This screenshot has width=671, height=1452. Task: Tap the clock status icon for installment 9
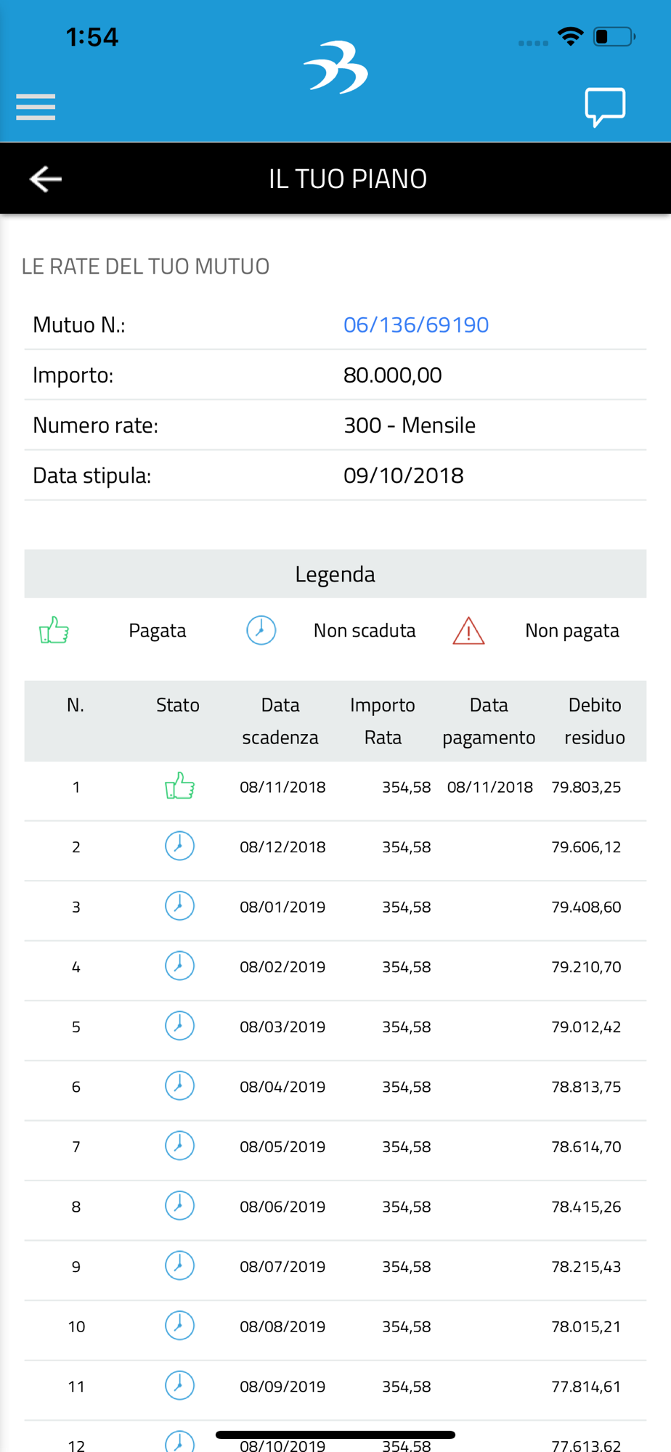tap(179, 1265)
